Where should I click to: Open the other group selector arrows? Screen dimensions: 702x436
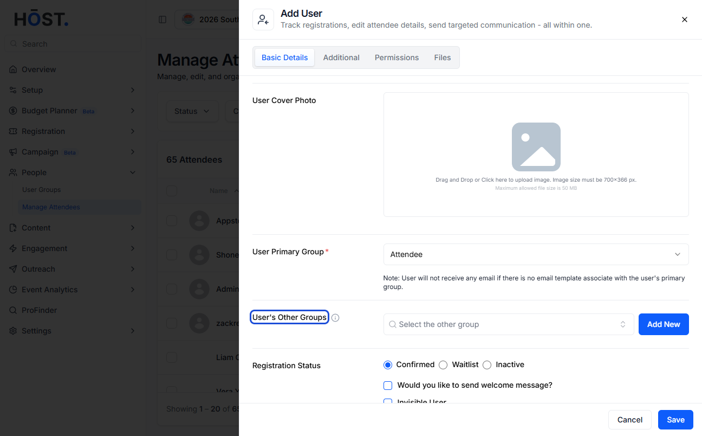pyautogui.click(x=623, y=324)
